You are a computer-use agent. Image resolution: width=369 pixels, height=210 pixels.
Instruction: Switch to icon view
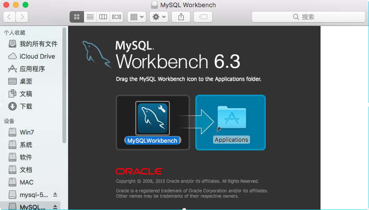click(x=77, y=17)
